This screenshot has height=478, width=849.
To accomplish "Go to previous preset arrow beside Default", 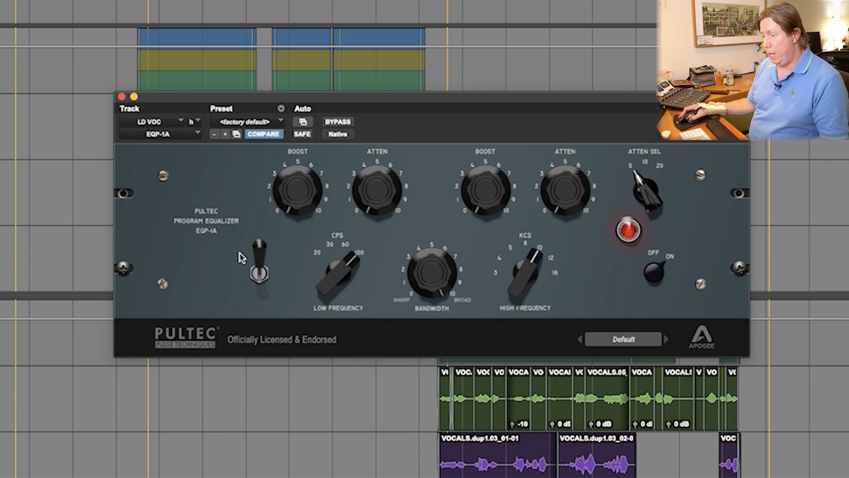I will [580, 339].
